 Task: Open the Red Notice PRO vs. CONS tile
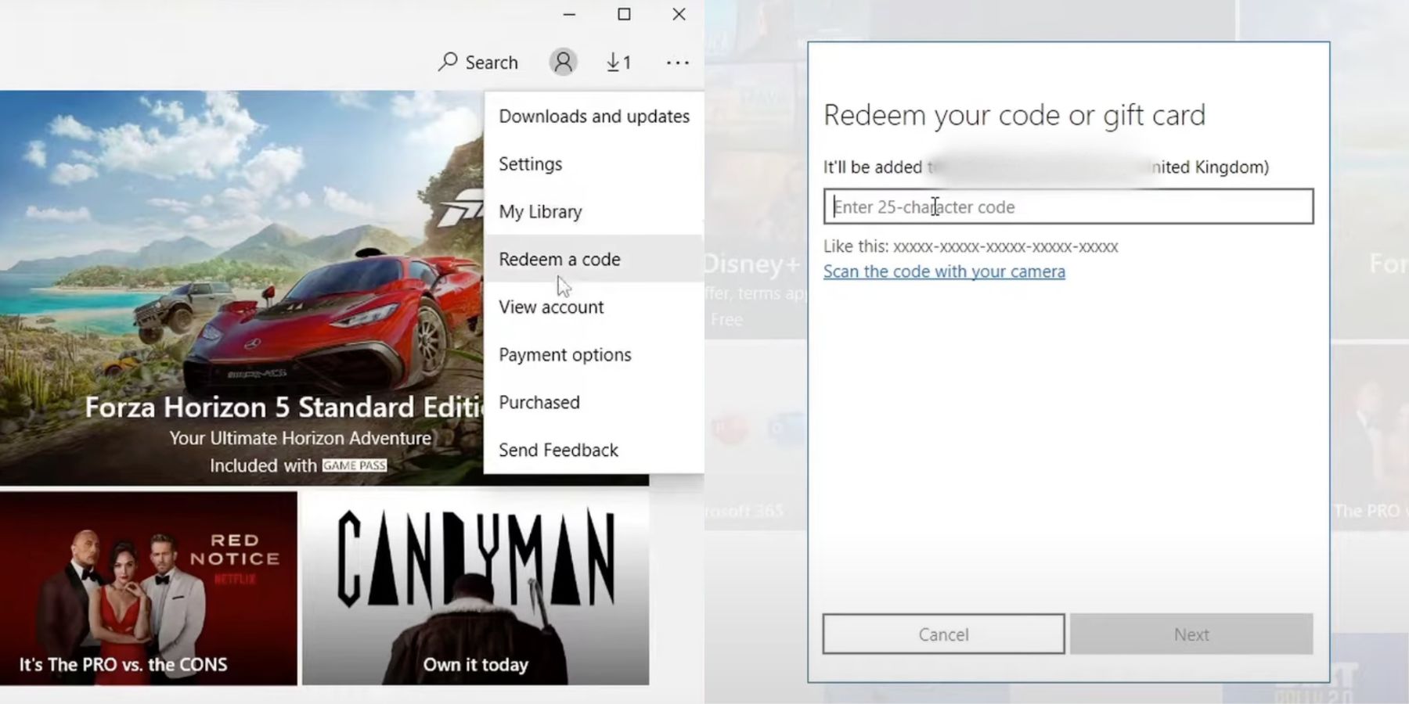pyautogui.click(x=149, y=588)
